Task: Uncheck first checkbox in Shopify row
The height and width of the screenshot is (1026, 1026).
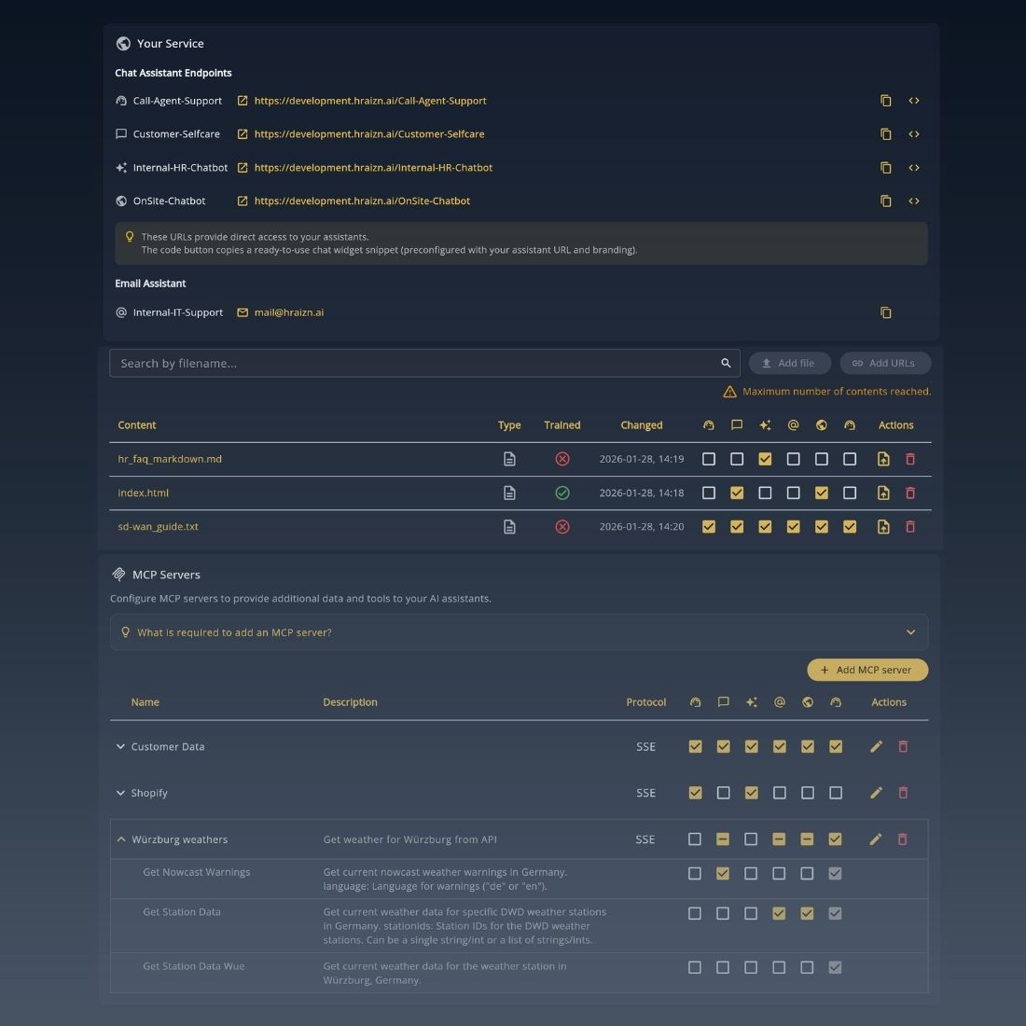Action: [695, 793]
